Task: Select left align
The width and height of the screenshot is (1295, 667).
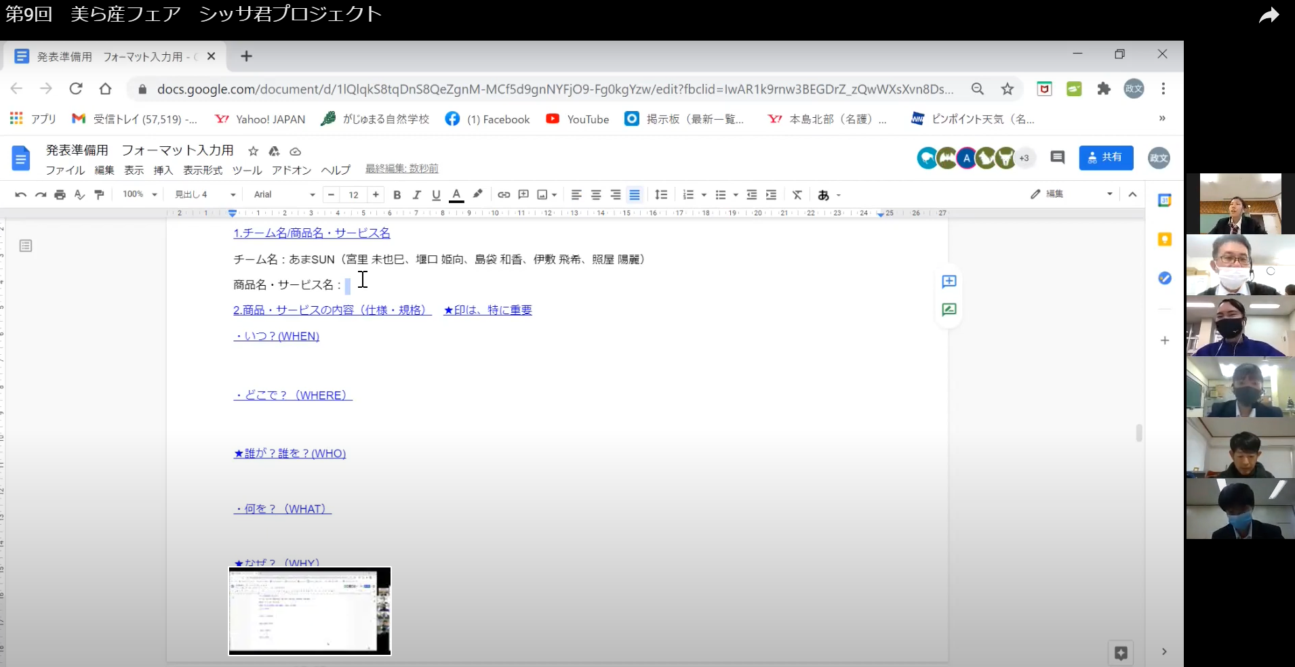Action: click(576, 195)
